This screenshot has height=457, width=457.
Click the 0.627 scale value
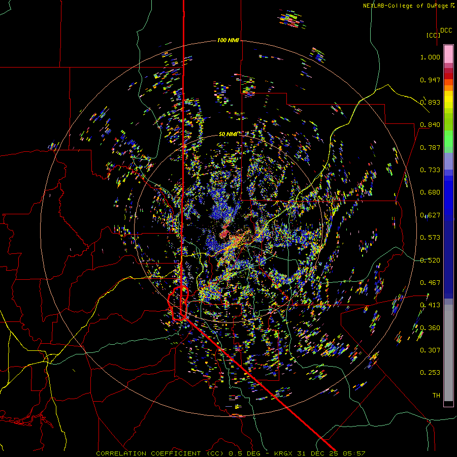pyautogui.click(x=430, y=215)
